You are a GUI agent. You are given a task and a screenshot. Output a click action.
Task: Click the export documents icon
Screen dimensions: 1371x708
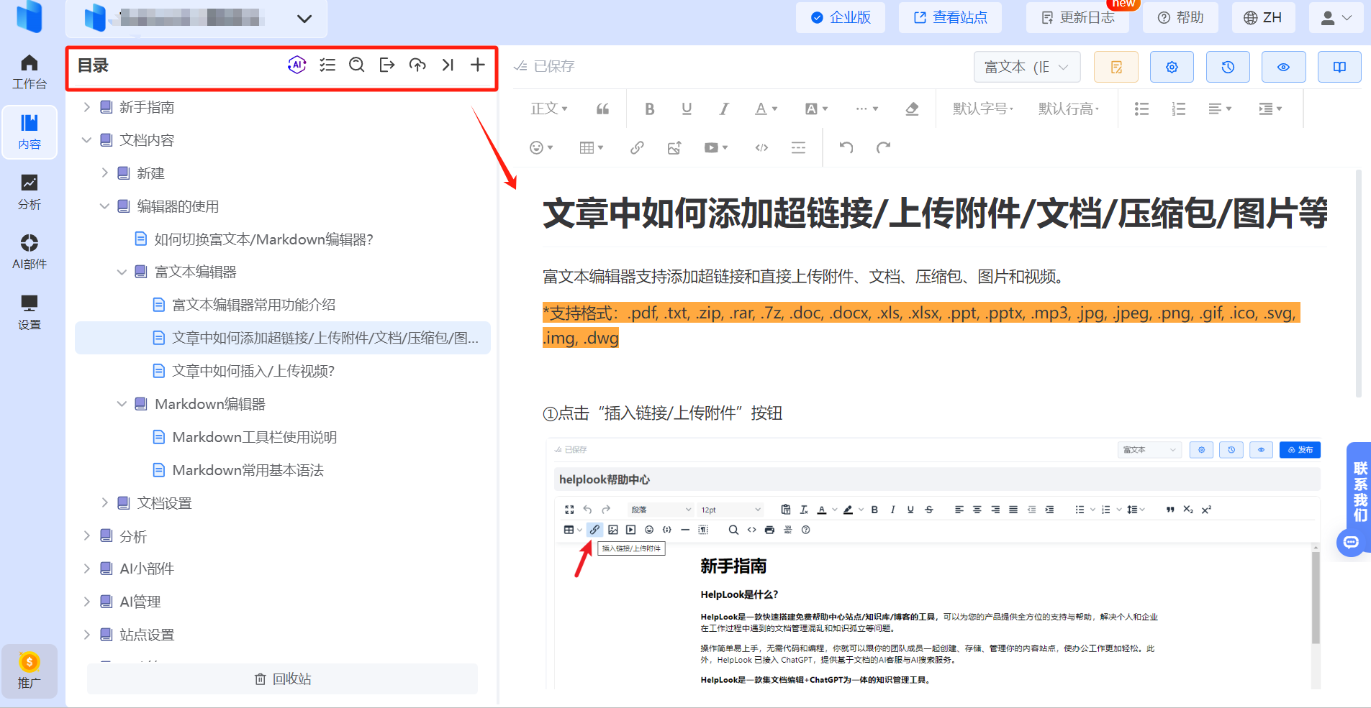coord(387,65)
